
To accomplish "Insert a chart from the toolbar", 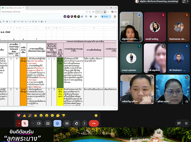I will 36,22.
